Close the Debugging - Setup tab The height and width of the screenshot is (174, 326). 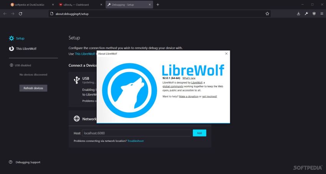click(x=150, y=5)
